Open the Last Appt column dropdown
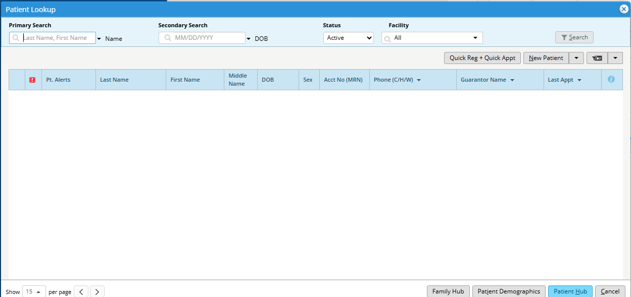 pyautogui.click(x=579, y=80)
